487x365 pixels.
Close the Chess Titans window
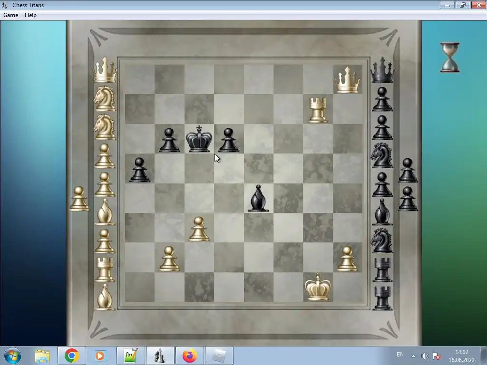478,5
